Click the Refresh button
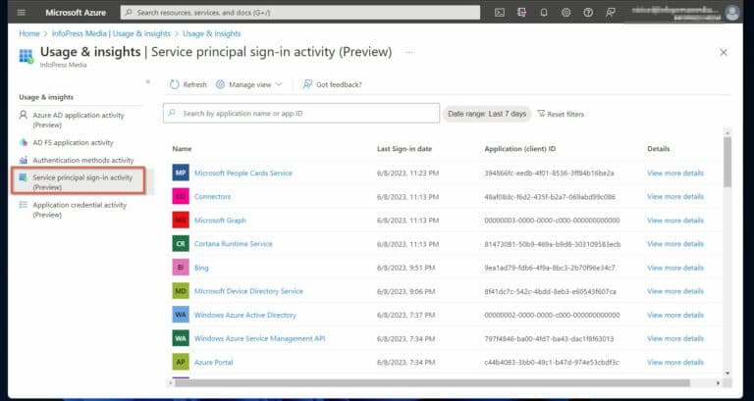The width and height of the screenshot is (754, 401). 188,84
